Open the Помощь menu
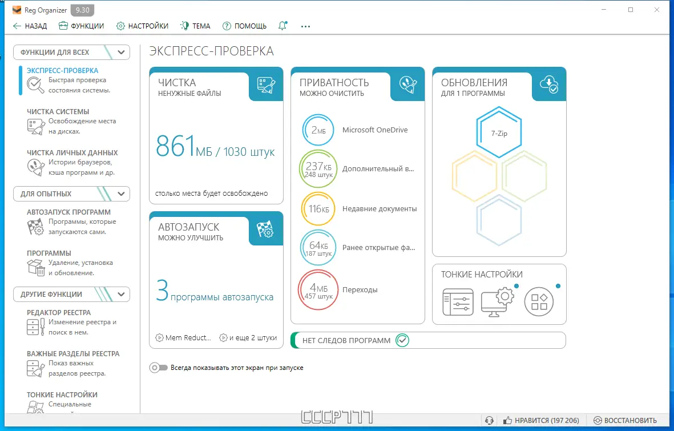The width and height of the screenshot is (674, 431). (244, 26)
